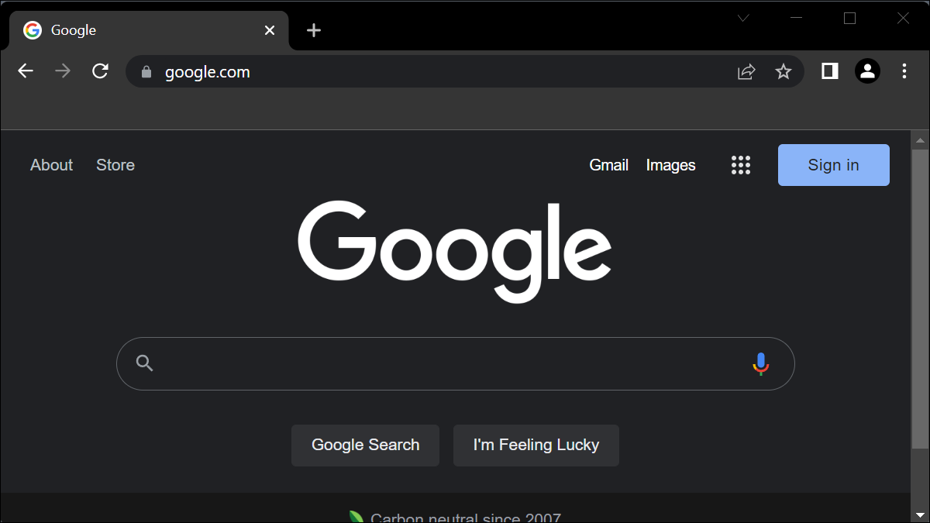Screen dimensions: 930x523
Task: Open the Chrome three-dot menu
Action: (x=904, y=71)
